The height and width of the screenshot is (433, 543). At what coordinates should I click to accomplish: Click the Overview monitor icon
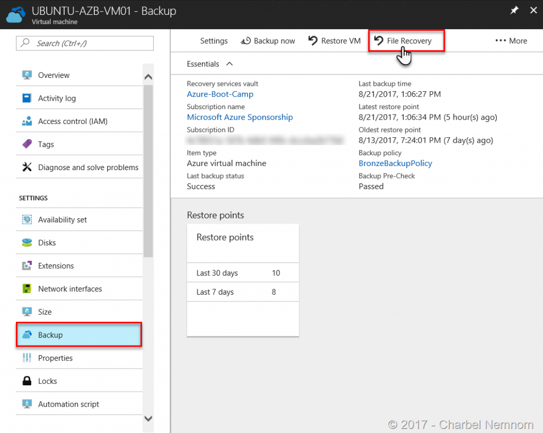pos(27,75)
